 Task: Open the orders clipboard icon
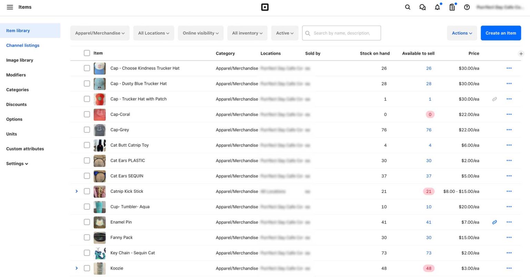coord(452,7)
